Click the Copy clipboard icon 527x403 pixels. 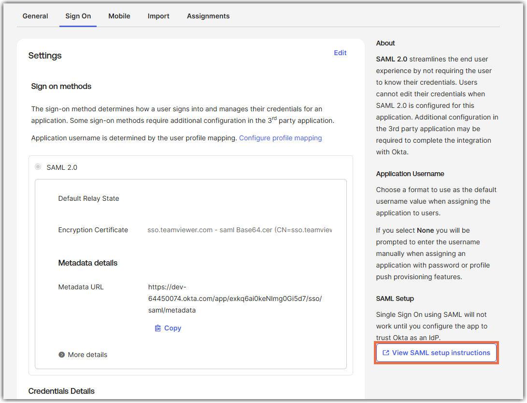pos(157,328)
